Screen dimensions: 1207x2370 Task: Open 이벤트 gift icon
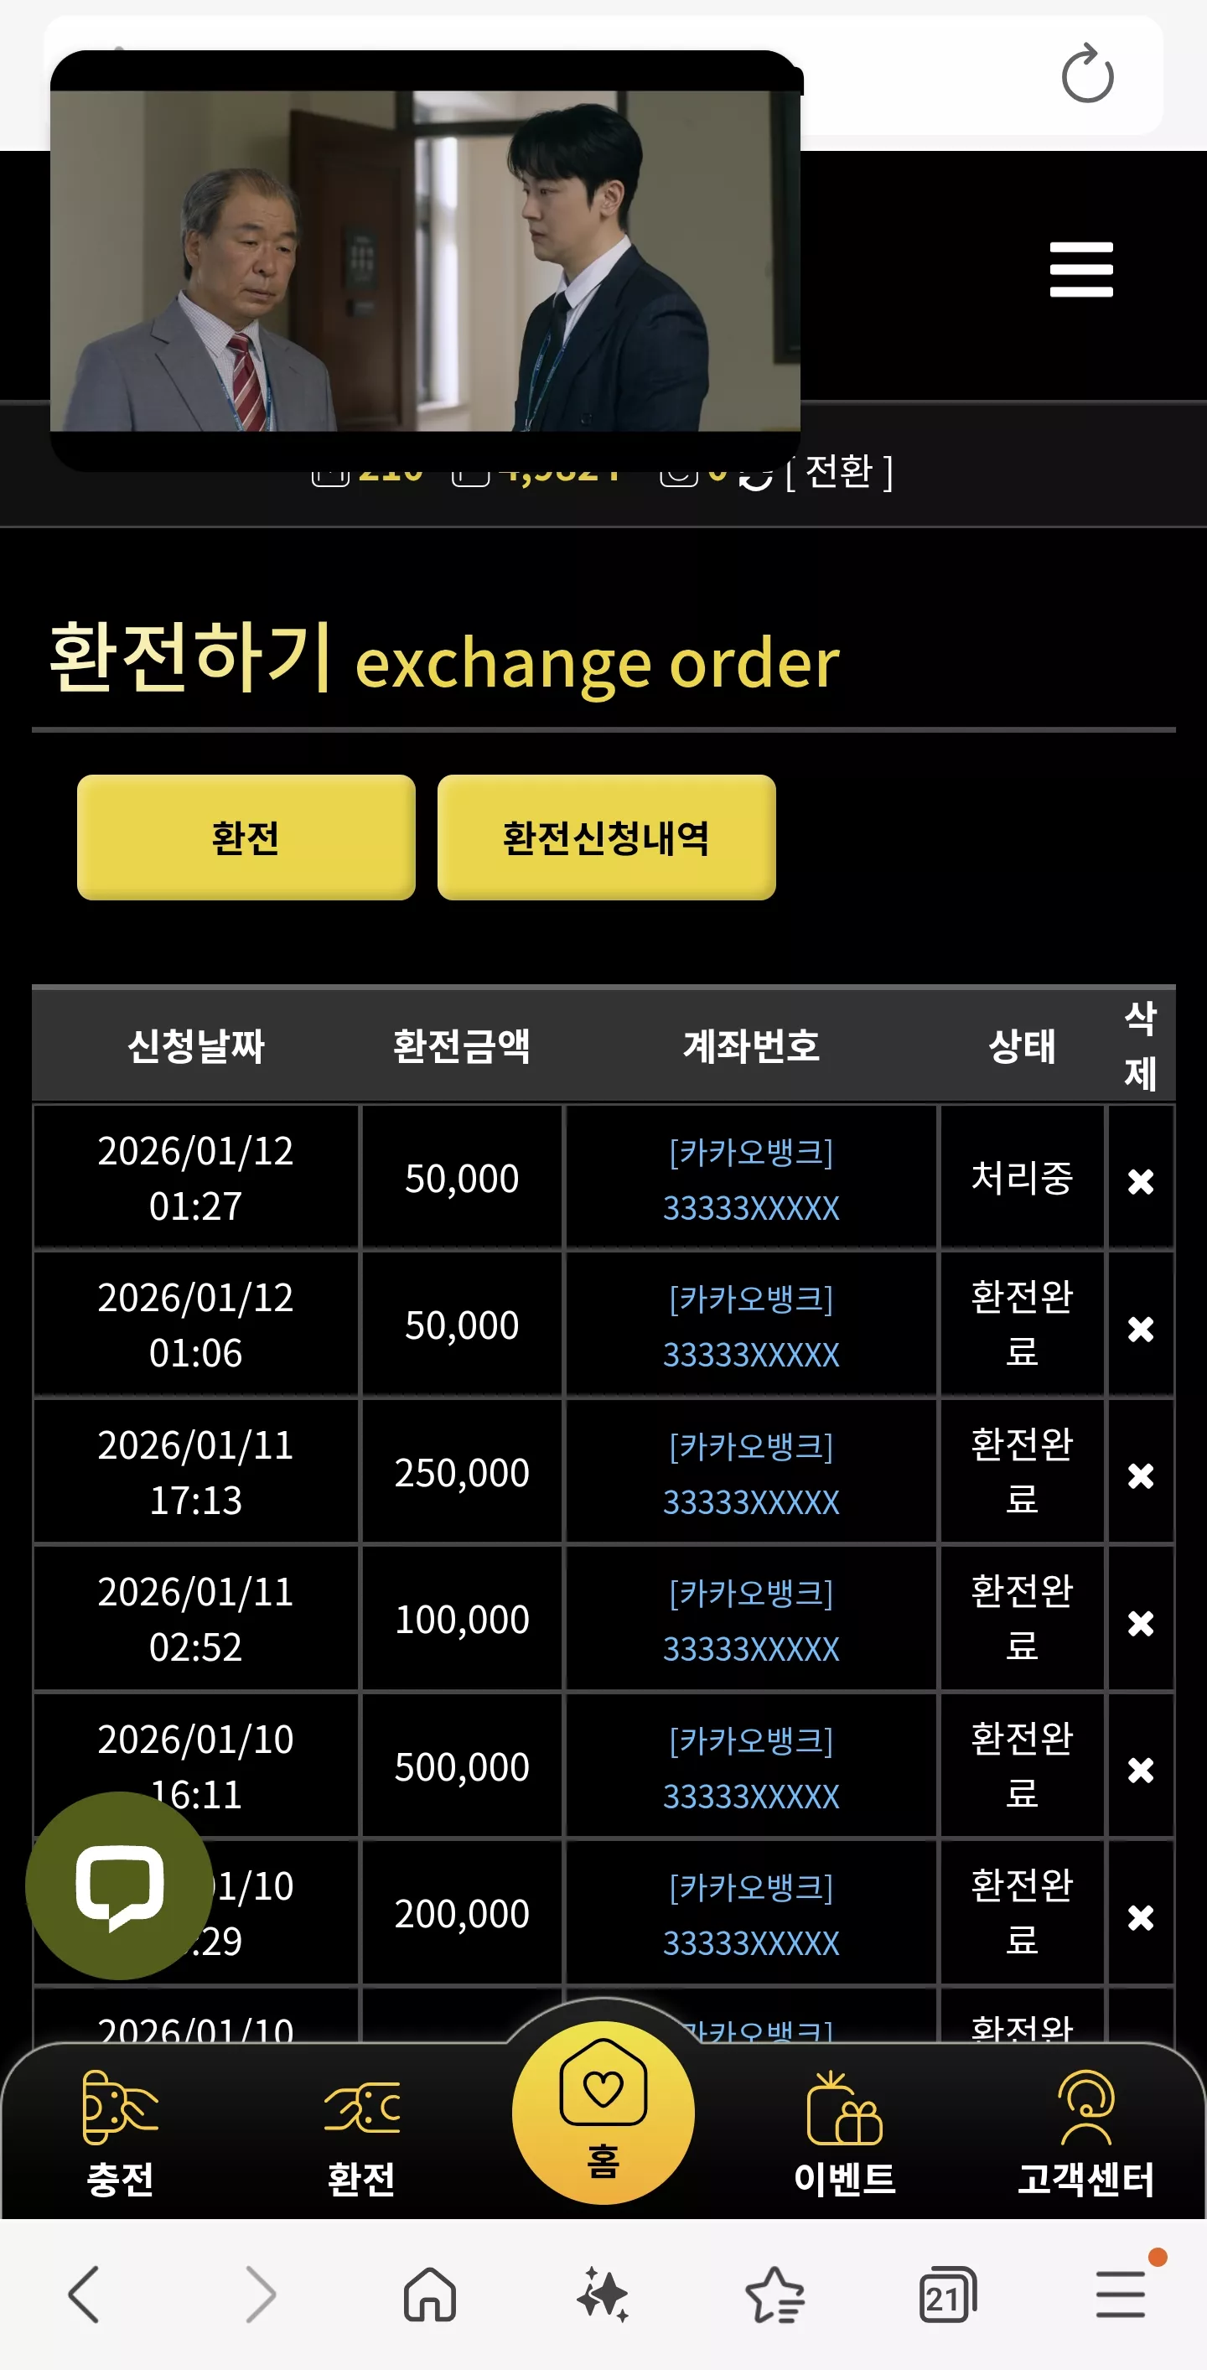click(x=845, y=2134)
